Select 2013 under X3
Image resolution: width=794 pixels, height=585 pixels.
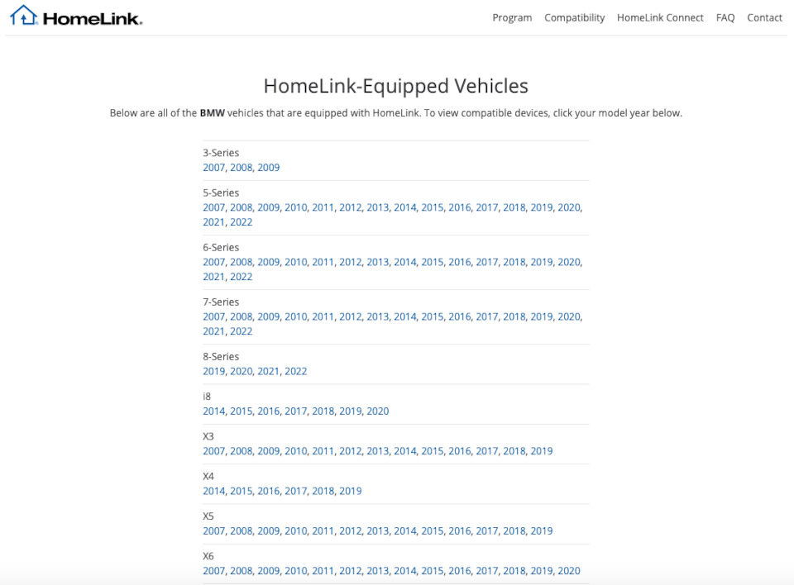point(377,451)
